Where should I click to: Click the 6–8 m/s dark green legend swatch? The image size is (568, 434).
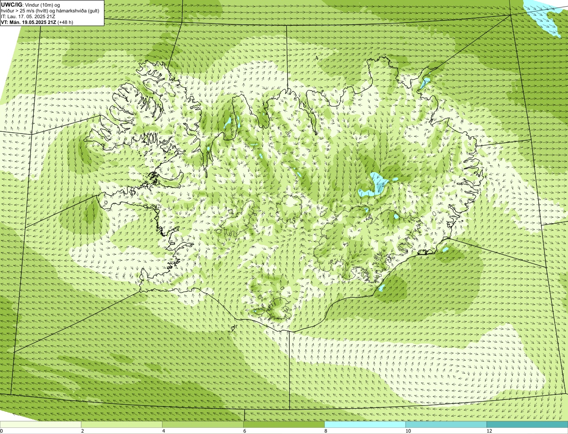click(284, 424)
